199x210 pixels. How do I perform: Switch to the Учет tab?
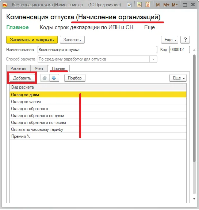pyautogui.click(x=39, y=69)
